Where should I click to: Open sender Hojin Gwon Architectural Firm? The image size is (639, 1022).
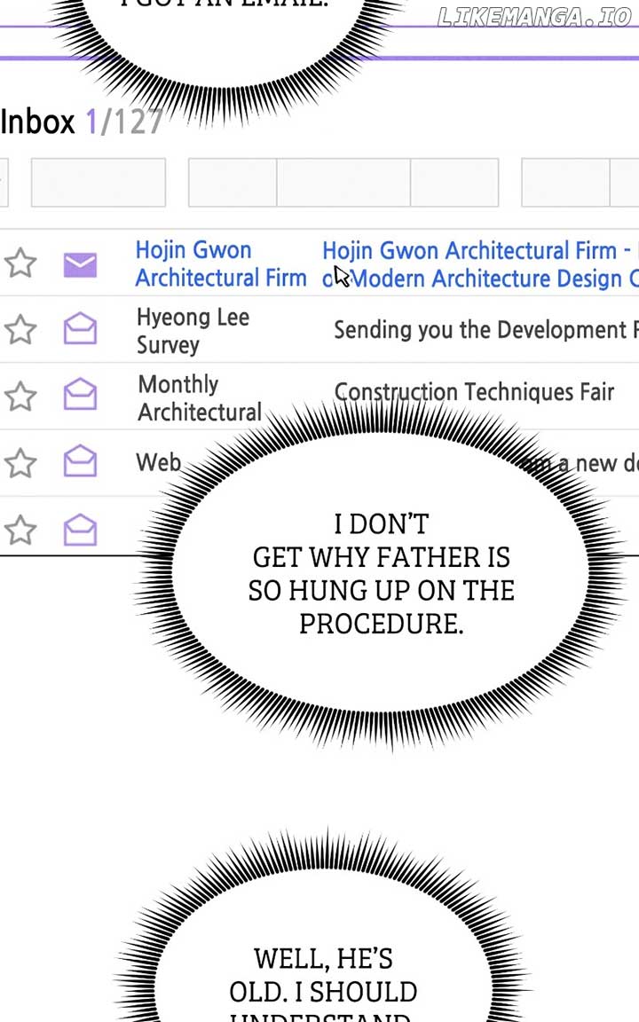220,263
